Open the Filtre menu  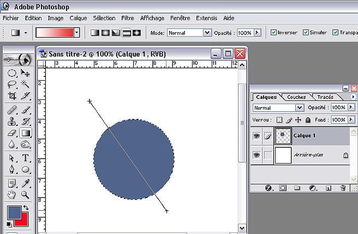pyautogui.click(x=128, y=18)
